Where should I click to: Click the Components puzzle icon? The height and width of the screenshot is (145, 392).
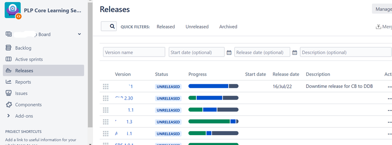tap(9, 105)
